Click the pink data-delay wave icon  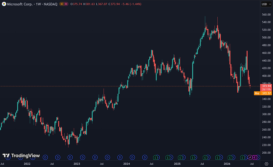coord(66,4)
